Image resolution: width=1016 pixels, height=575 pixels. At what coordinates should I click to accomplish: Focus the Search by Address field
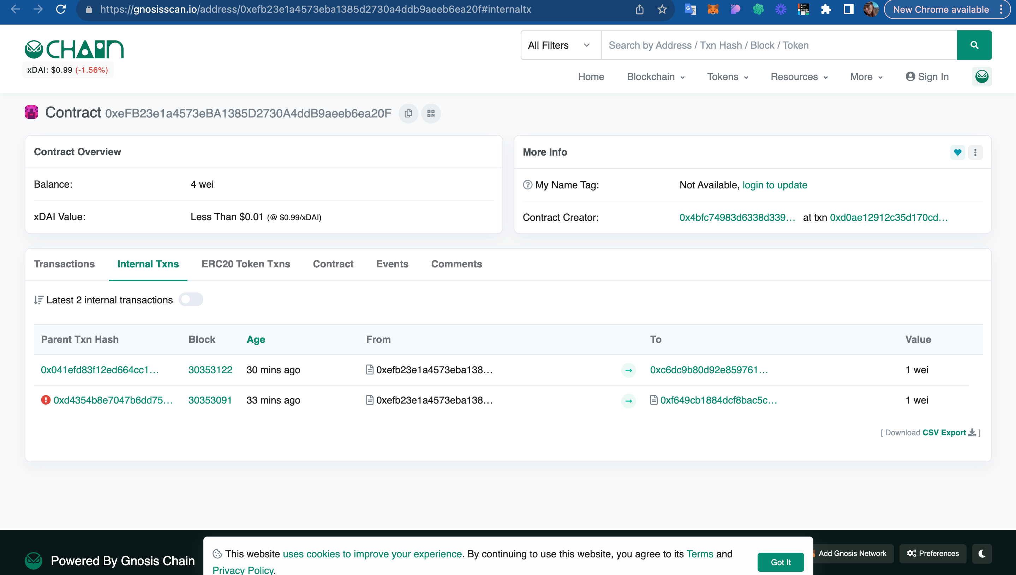[779, 45]
